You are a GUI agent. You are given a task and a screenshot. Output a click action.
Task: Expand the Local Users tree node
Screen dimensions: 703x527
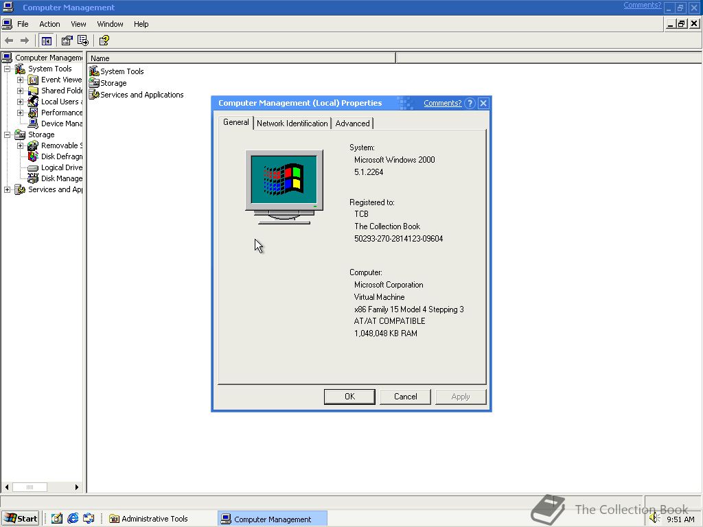pos(20,102)
